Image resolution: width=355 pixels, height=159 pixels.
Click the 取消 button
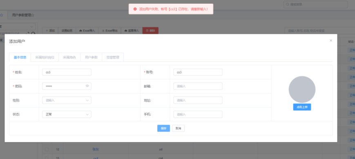pos(179,128)
